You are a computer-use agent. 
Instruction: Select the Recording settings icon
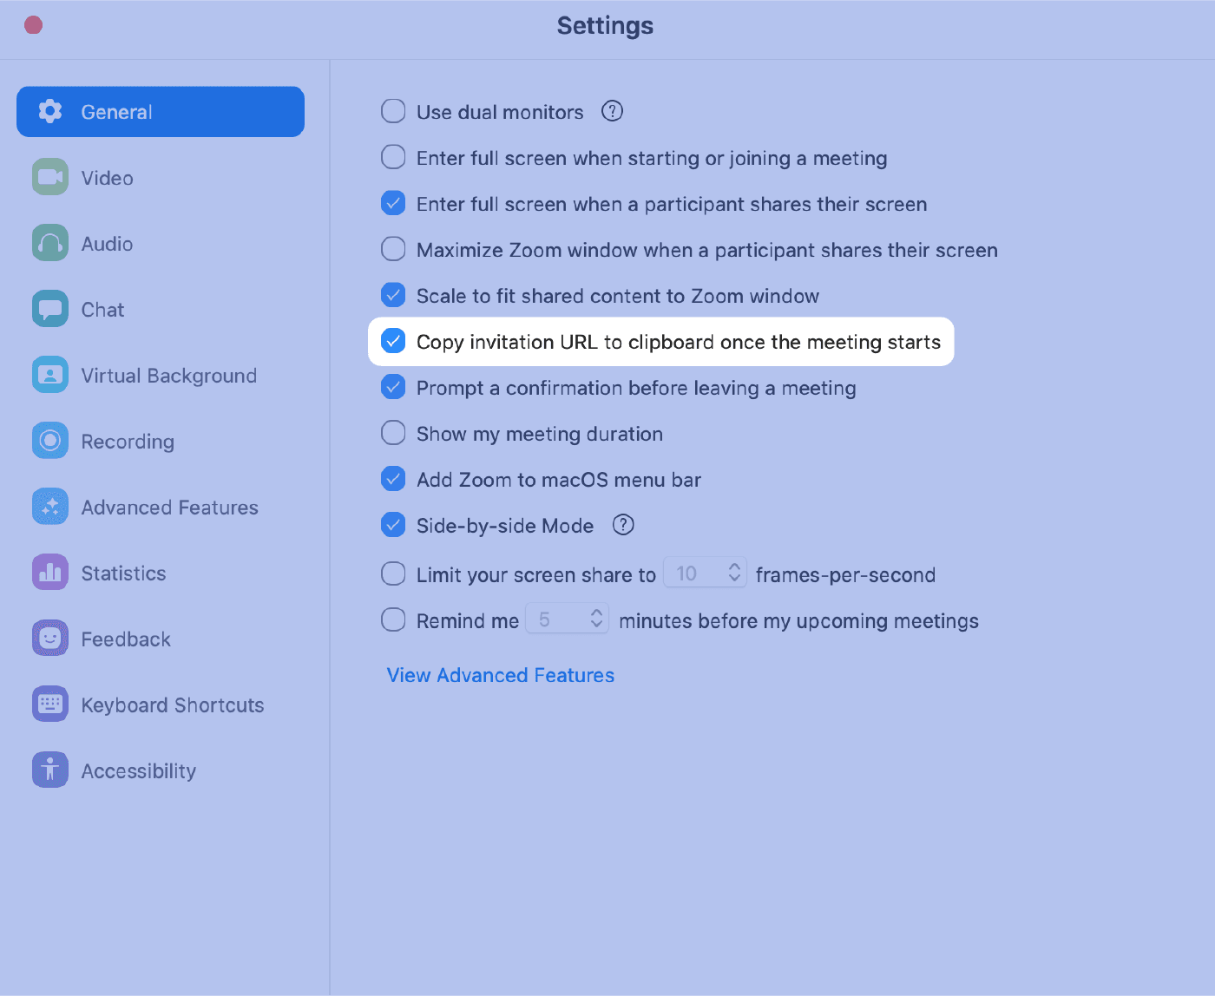(49, 441)
